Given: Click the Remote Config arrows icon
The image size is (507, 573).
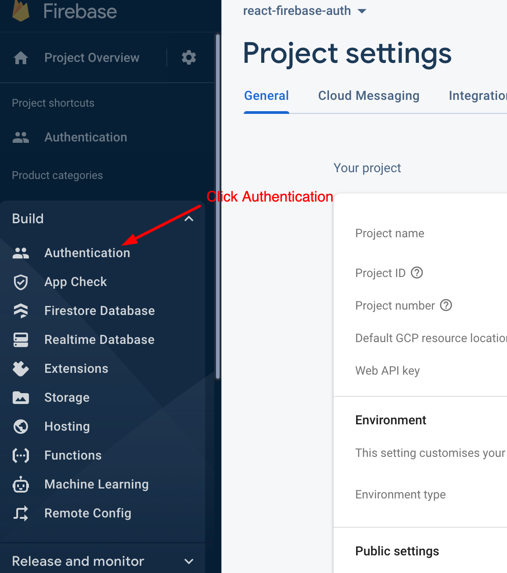Looking at the screenshot, I should coord(21,513).
